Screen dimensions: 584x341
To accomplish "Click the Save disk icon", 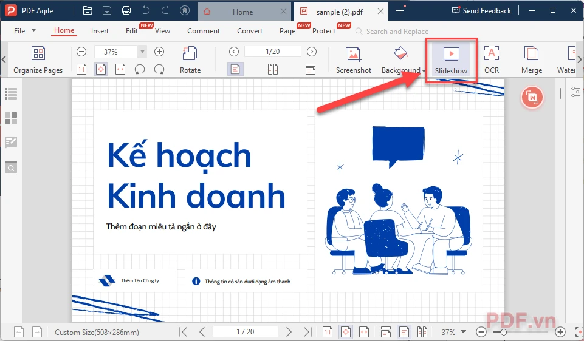I will tap(107, 10).
